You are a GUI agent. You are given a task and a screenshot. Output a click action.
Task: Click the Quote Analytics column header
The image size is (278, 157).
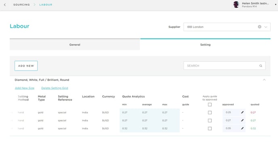pyautogui.click(x=133, y=96)
